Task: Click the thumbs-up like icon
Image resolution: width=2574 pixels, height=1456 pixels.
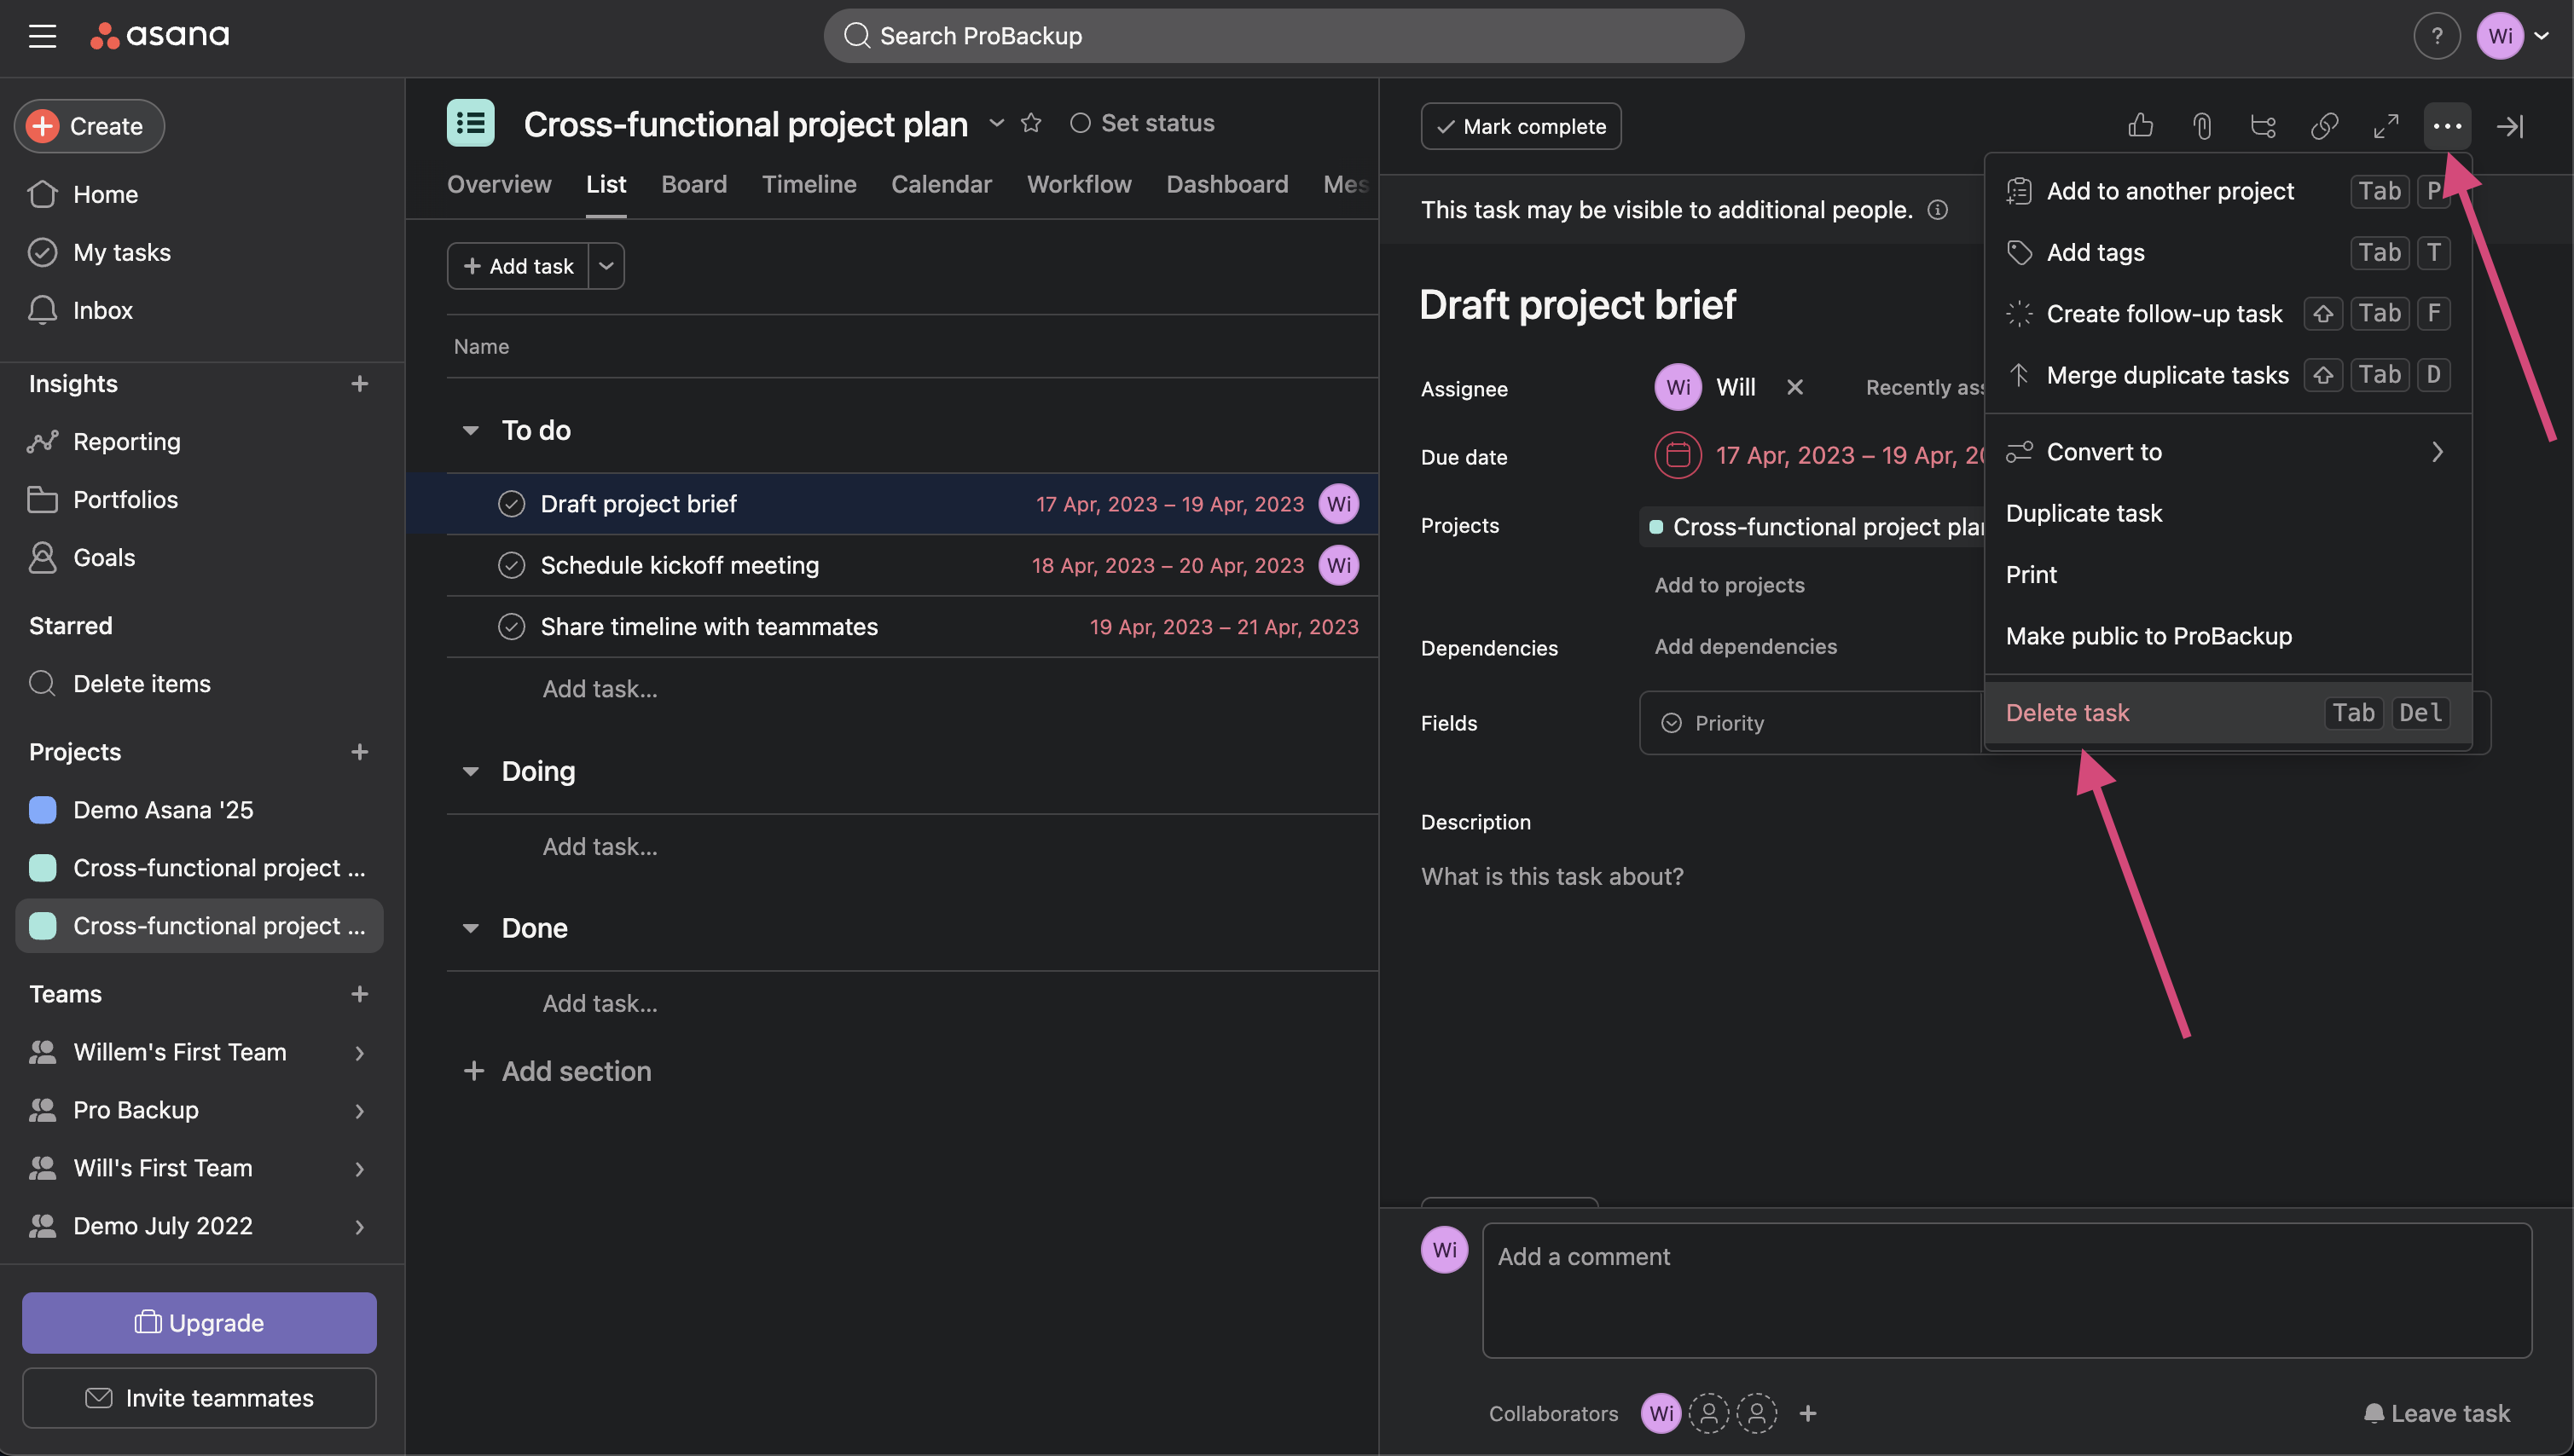Action: (x=2140, y=126)
